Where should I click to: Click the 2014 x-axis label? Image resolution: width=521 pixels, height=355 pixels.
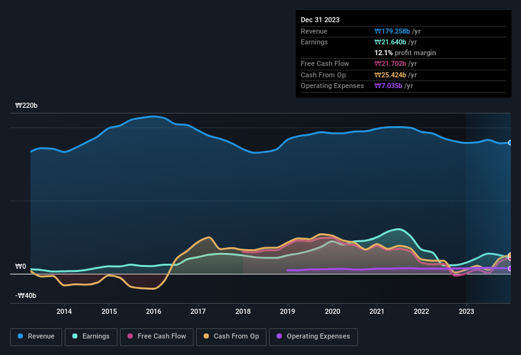tap(64, 311)
